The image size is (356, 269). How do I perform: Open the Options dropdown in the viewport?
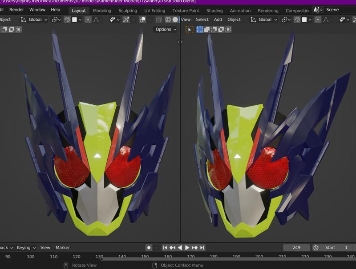[x=164, y=29]
